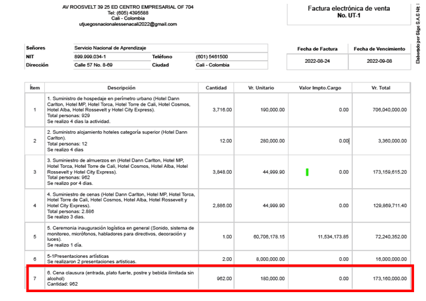
Task: Click the green marker in row 3
Action: [307, 172]
